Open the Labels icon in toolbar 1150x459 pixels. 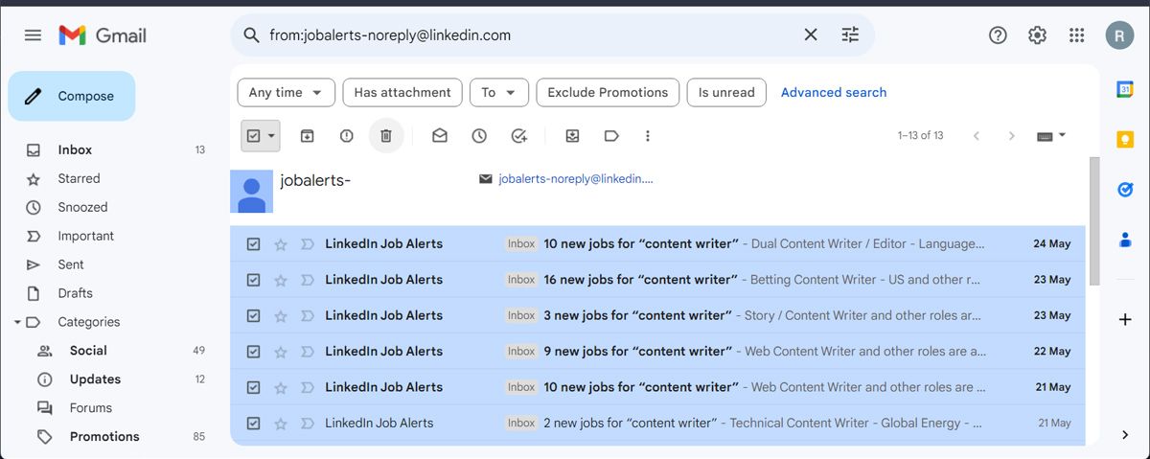[611, 136]
